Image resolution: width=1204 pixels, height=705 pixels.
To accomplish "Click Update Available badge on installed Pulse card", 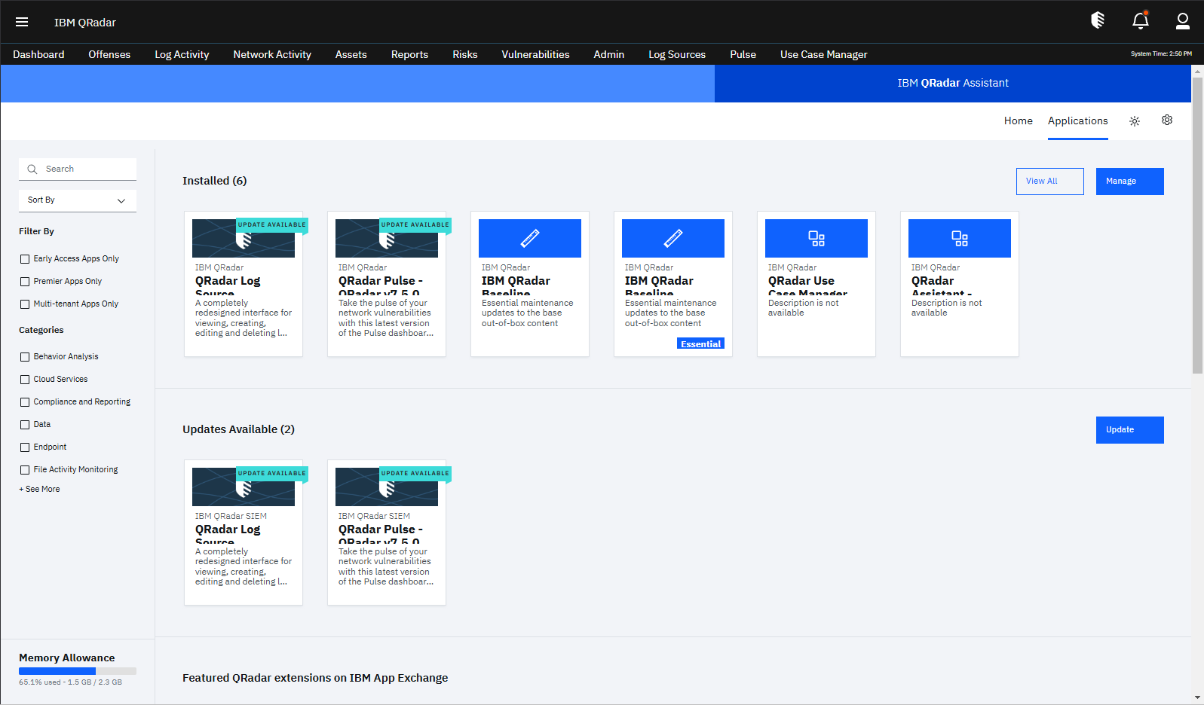I will (x=415, y=224).
